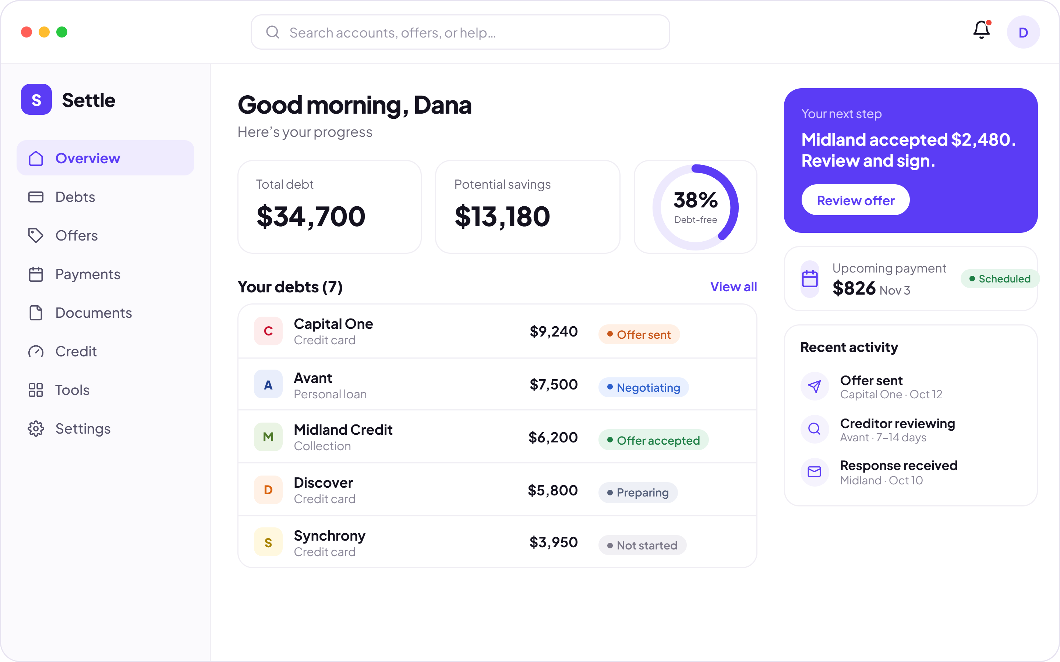This screenshot has width=1060, height=662.
Task: Click the Not started status pill
Action: point(643,545)
